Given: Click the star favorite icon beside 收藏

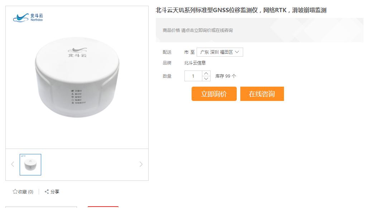Looking at the screenshot, I should pos(15,192).
